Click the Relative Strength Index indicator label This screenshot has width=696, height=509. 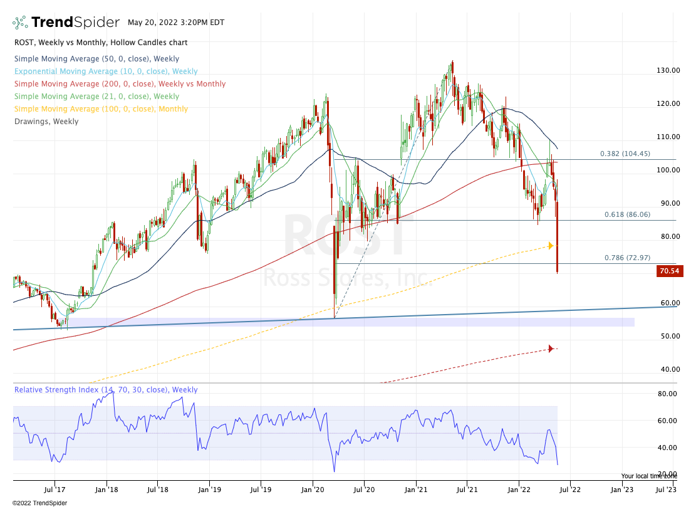click(x=105, y=390)
